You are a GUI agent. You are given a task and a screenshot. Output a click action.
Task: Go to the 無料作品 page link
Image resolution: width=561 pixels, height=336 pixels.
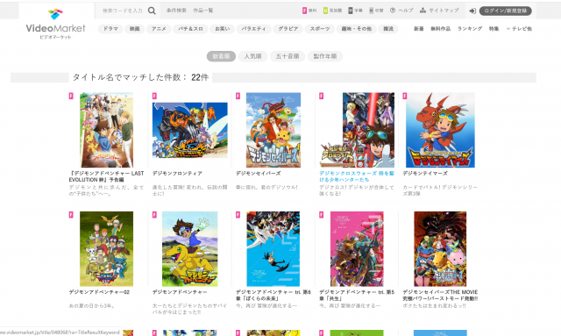point(440,29)
